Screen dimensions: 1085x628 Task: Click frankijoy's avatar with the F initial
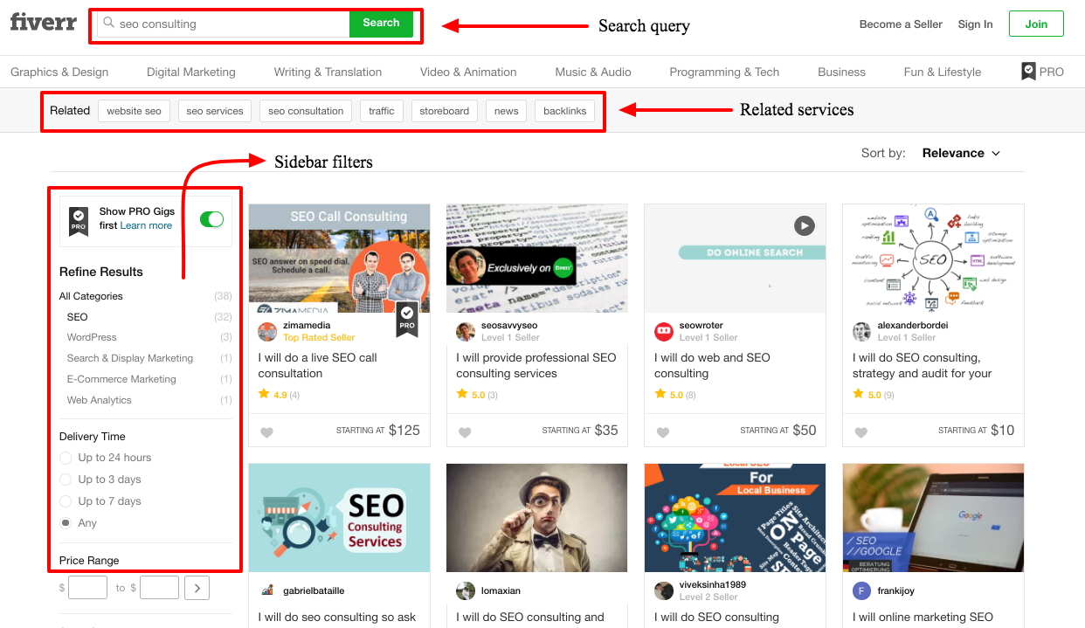coord(861,591)
